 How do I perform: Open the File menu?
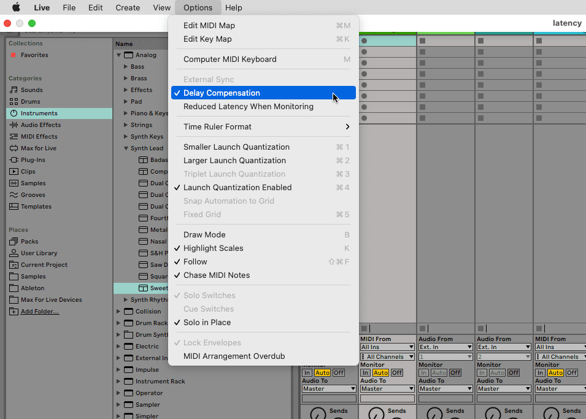pyautogui.click(x=69, y=7)
